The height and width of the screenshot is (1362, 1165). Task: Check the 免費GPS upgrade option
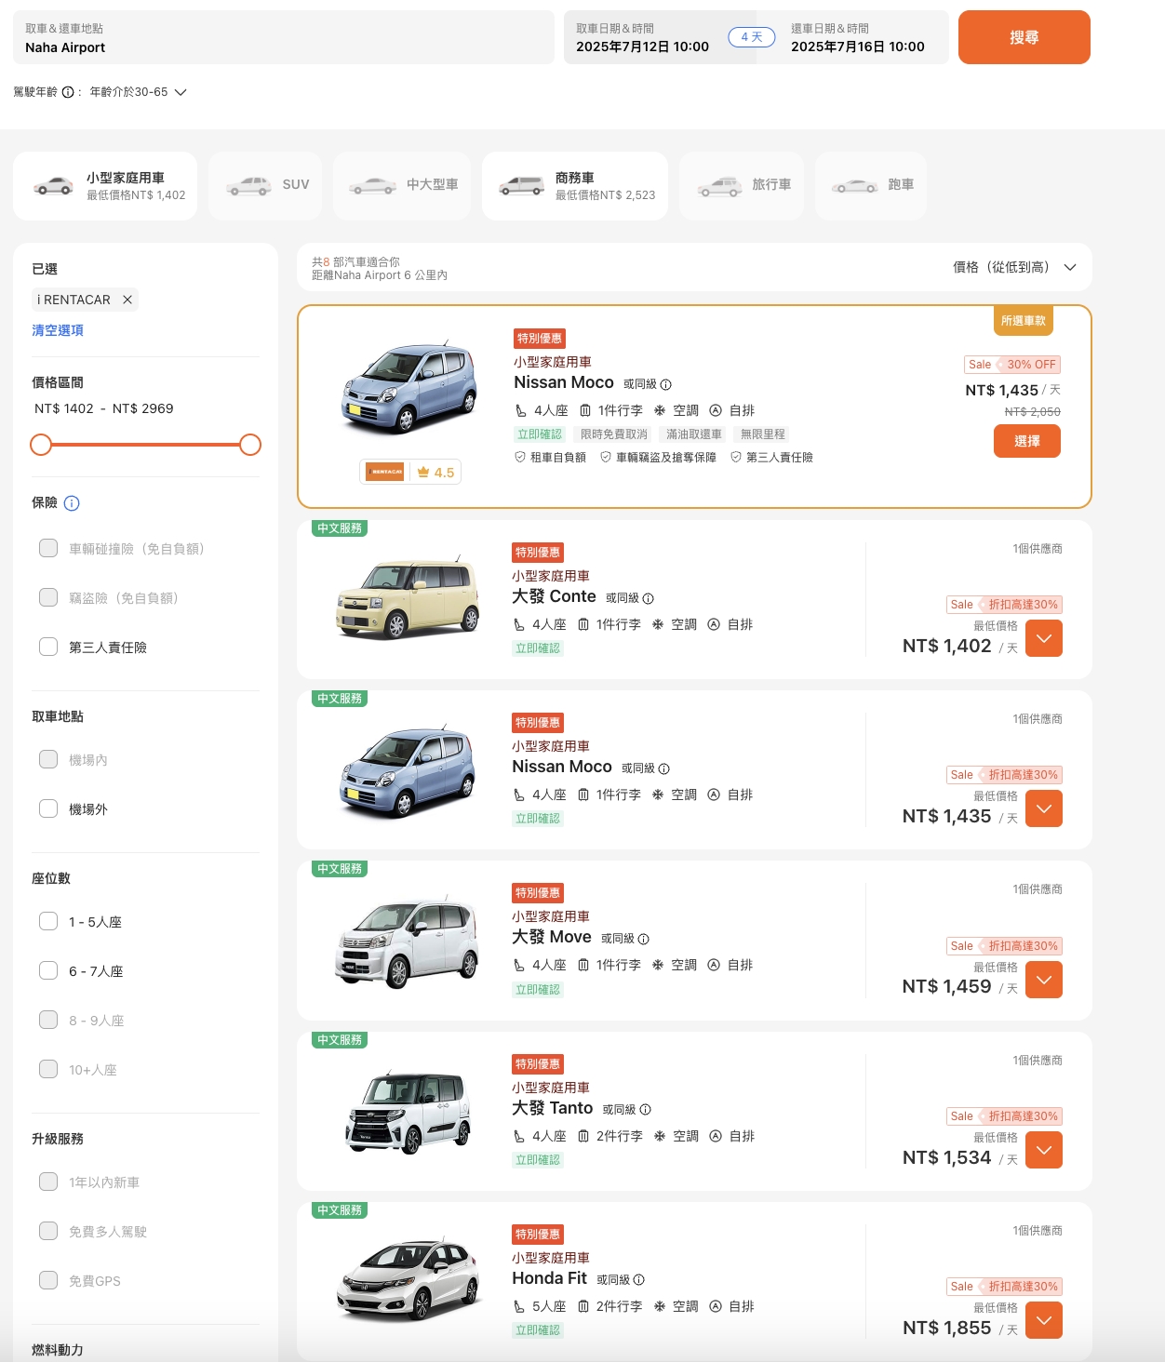click(x=48, y=1280)
